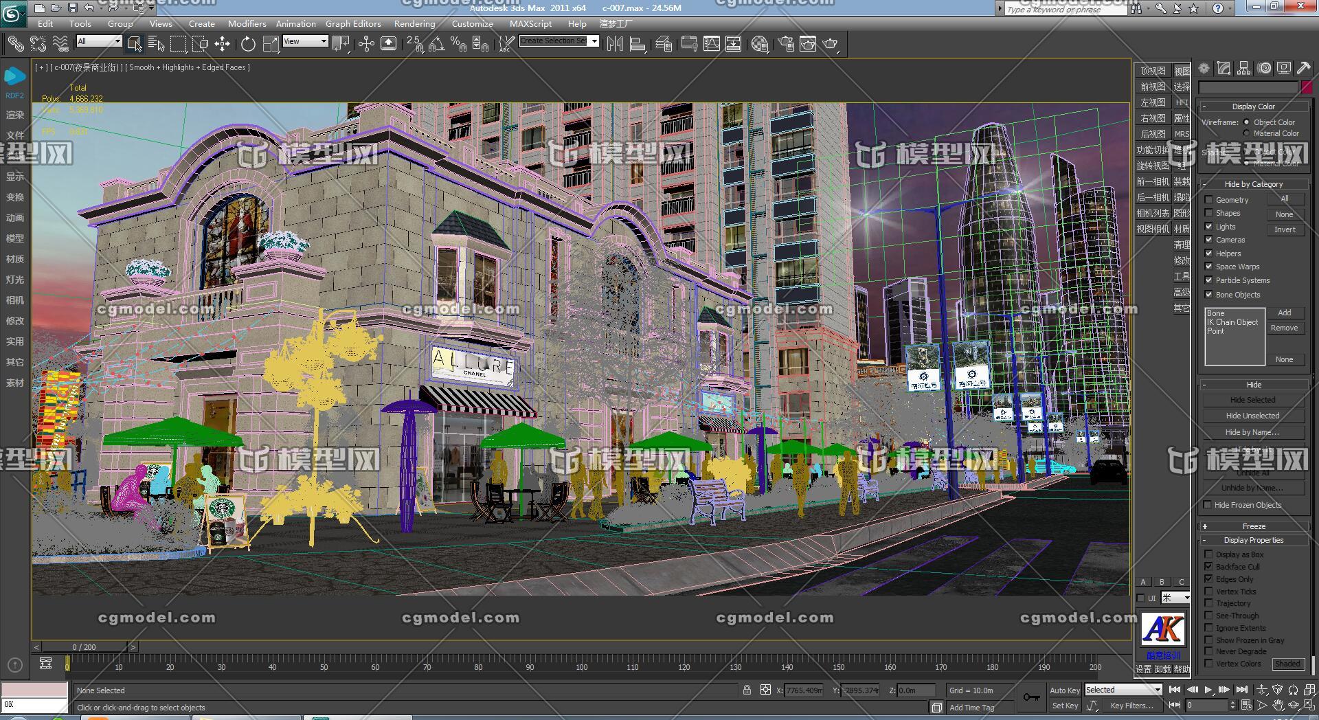Toggle the Backface Cull checkbox
The width and height of the screenshot is (1319, 720).
click(1209, 567)
